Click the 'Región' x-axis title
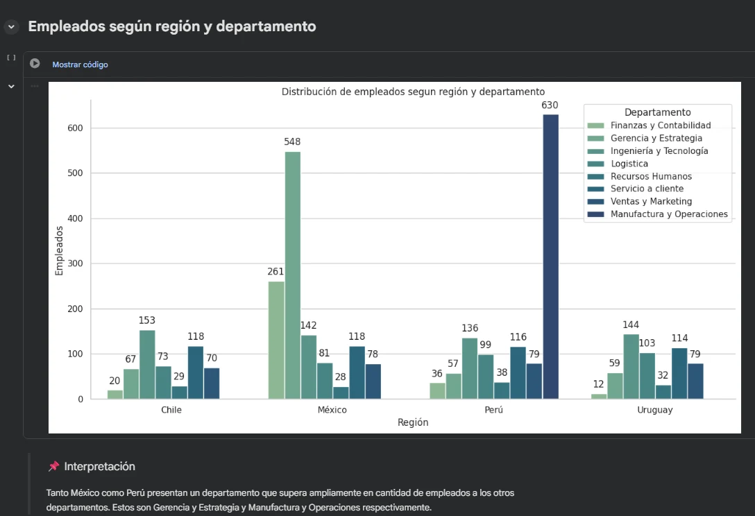755x516 pixels. (x=413, y=422)
